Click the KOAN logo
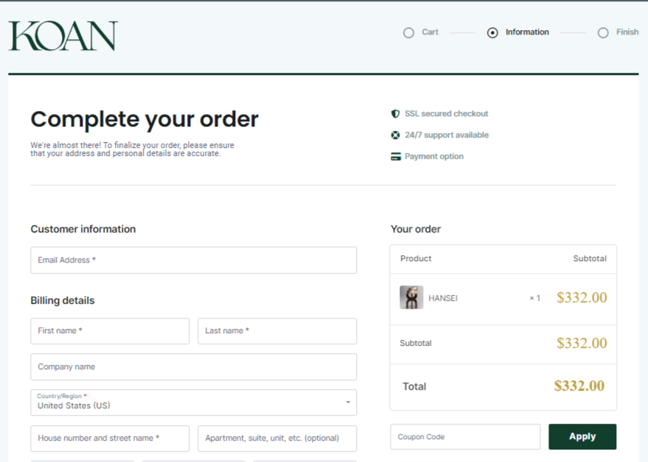The width and height of the screenshot is (648, 462). (x=63, y=36)
